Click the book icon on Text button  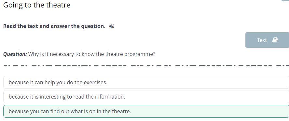tap(275, 40)
